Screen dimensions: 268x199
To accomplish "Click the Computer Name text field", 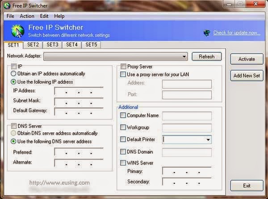I will coord(187,116).
